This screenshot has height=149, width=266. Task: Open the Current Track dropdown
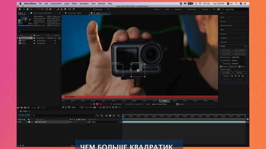(x=239, y=60)
